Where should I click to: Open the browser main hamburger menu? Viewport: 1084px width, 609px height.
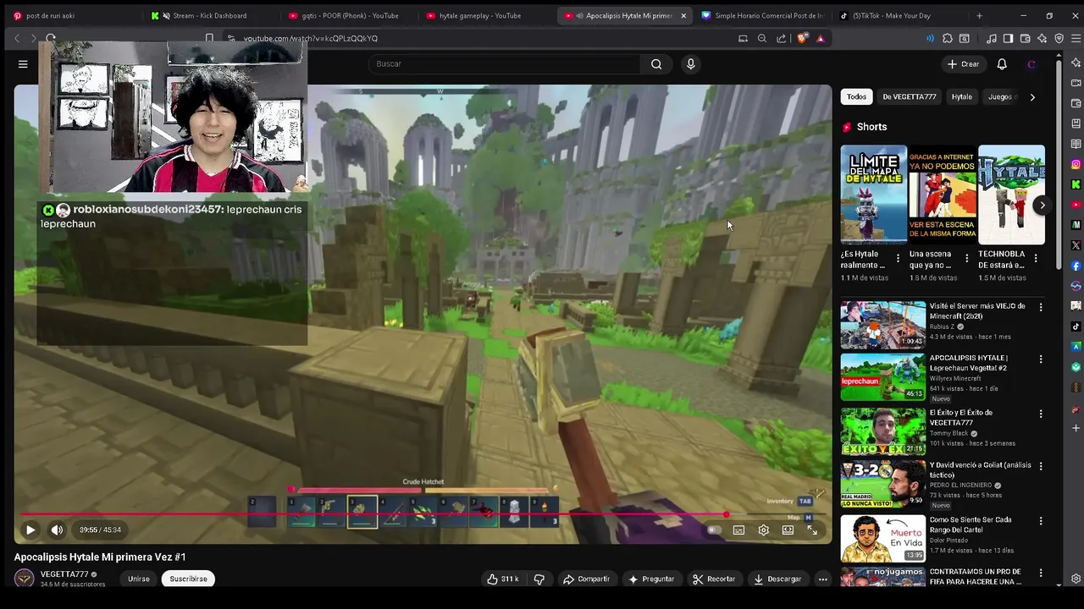pyautogui.click(x=1076, y=38)
